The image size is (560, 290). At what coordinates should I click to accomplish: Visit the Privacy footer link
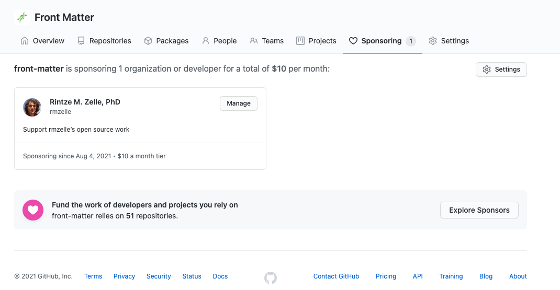[x=124, y=276]
